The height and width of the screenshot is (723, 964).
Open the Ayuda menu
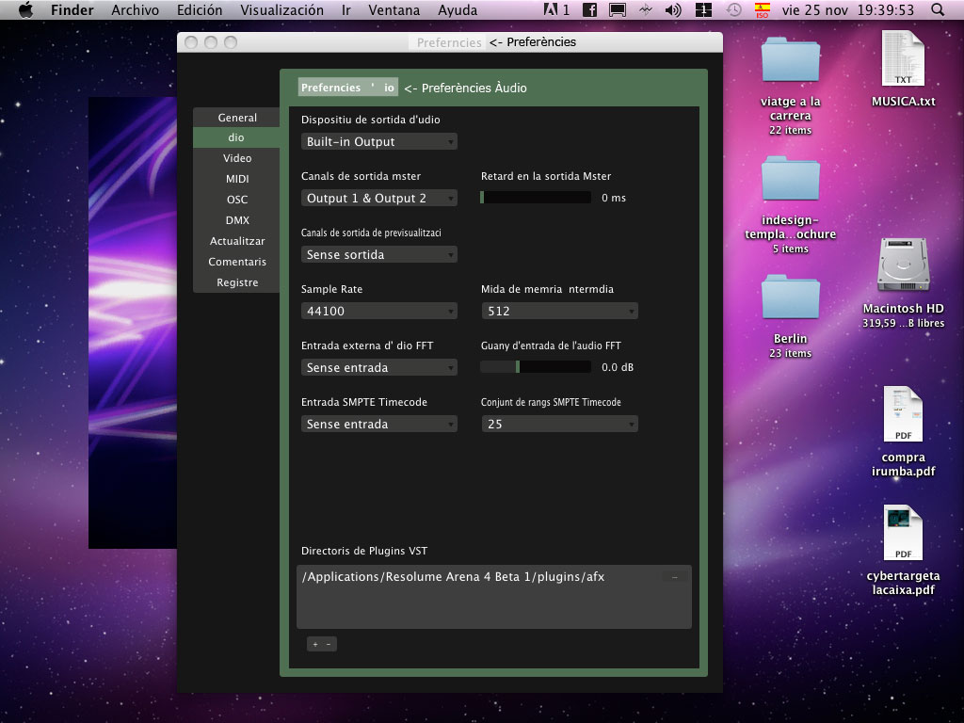click(458, 9)
